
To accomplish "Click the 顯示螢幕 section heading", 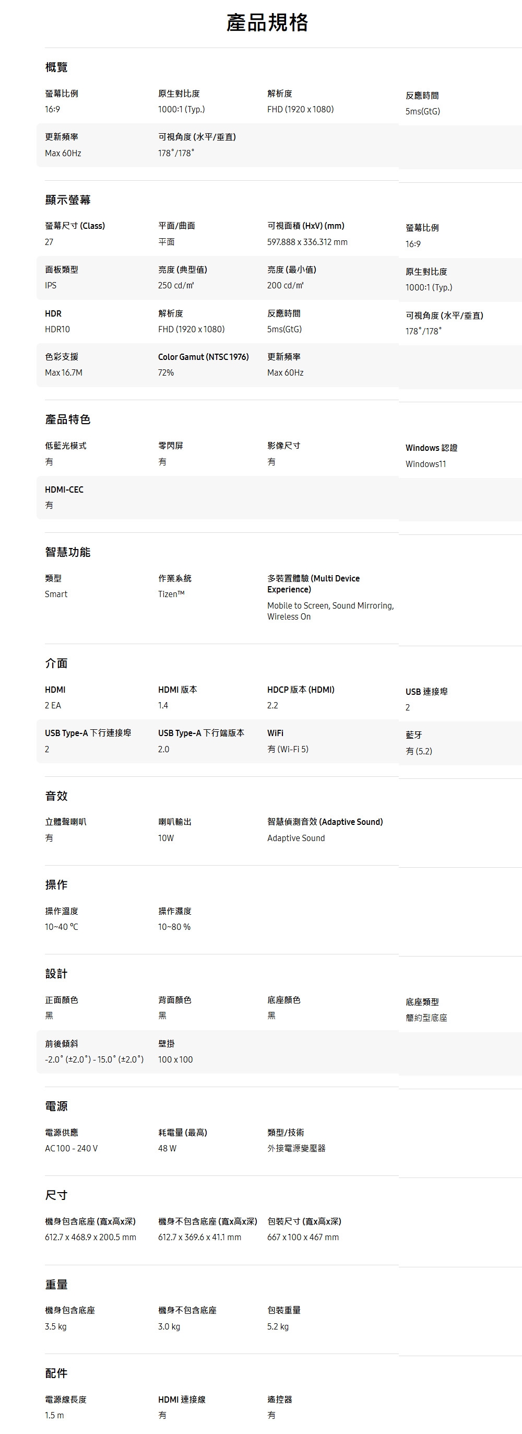I will point(67,200).
